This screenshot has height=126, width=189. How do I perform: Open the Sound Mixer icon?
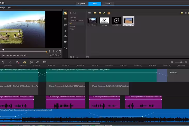[x=25, y=62]
